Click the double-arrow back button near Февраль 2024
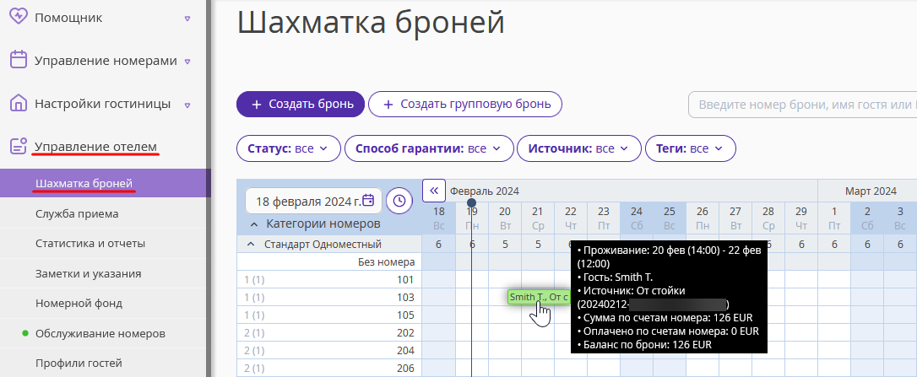This screenshot has height=377, width=917. click(x=434, y=191)
